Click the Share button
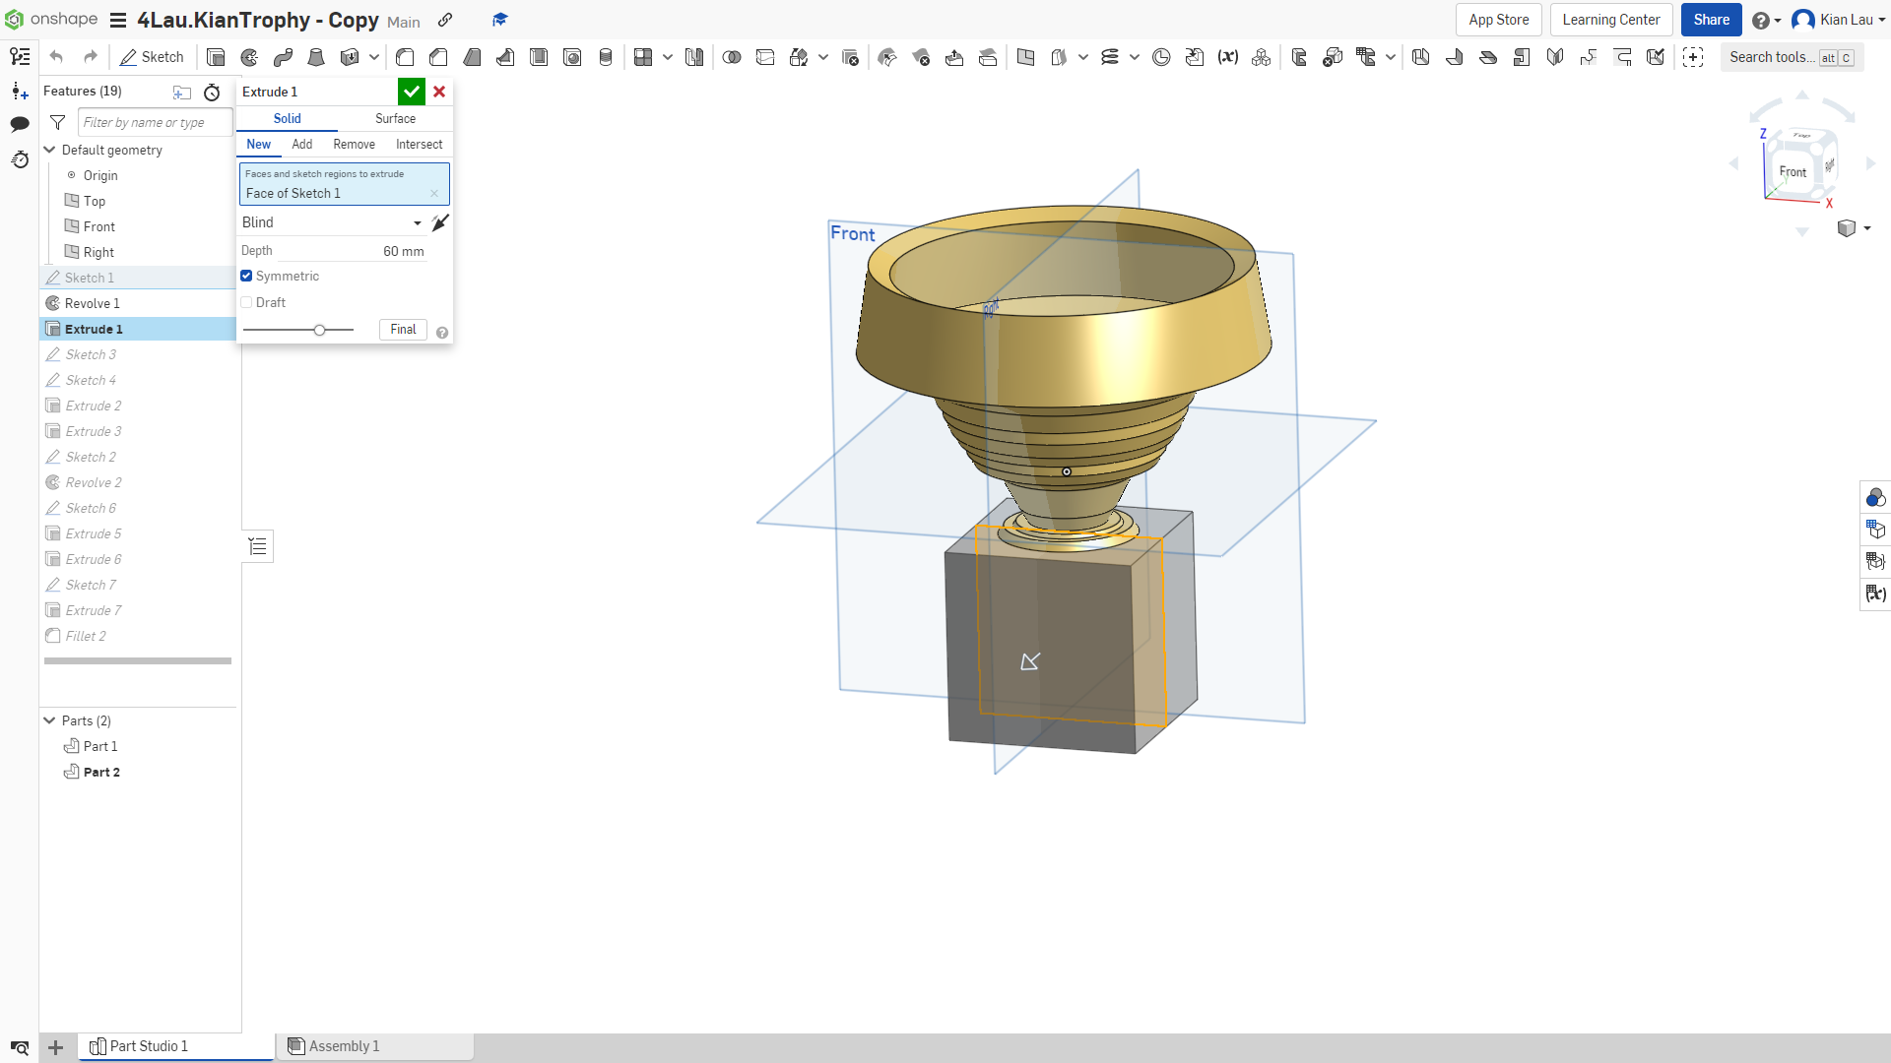The height and width of the screenshot is (1063, 1891). click(1711, 20)
